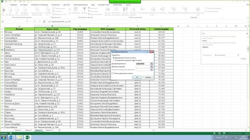Select column C header
250x140 pixels.
tap(80, 26)
